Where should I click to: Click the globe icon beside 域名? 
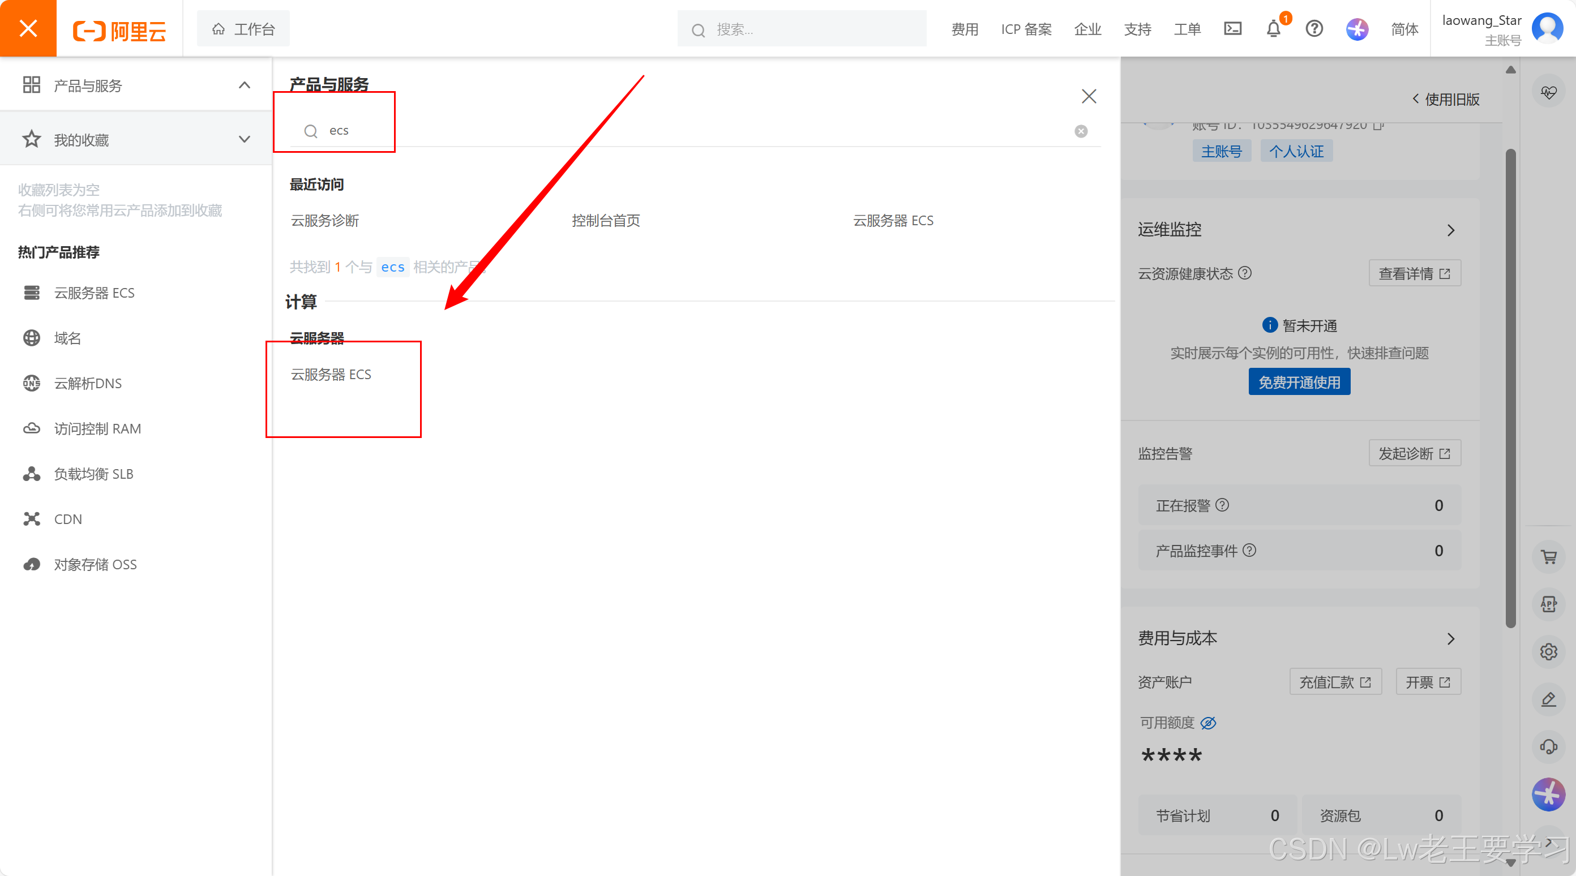[x=31, y=338]
